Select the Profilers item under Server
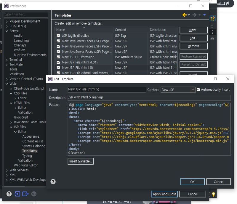The image size is (237, 204). pos(20,50)
